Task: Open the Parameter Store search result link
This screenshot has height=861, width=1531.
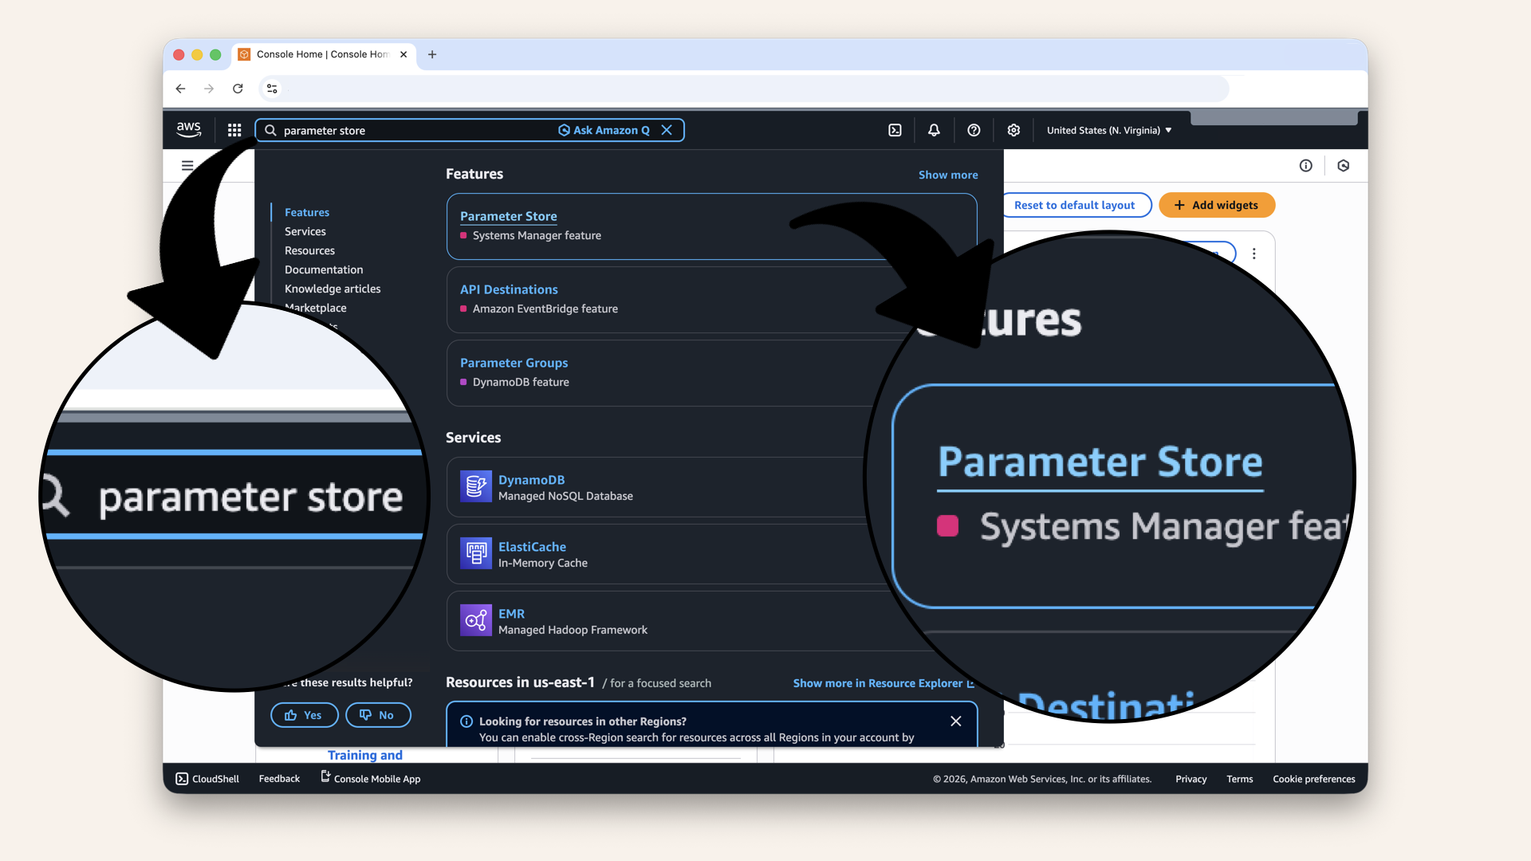Action: tap(508, 216)
